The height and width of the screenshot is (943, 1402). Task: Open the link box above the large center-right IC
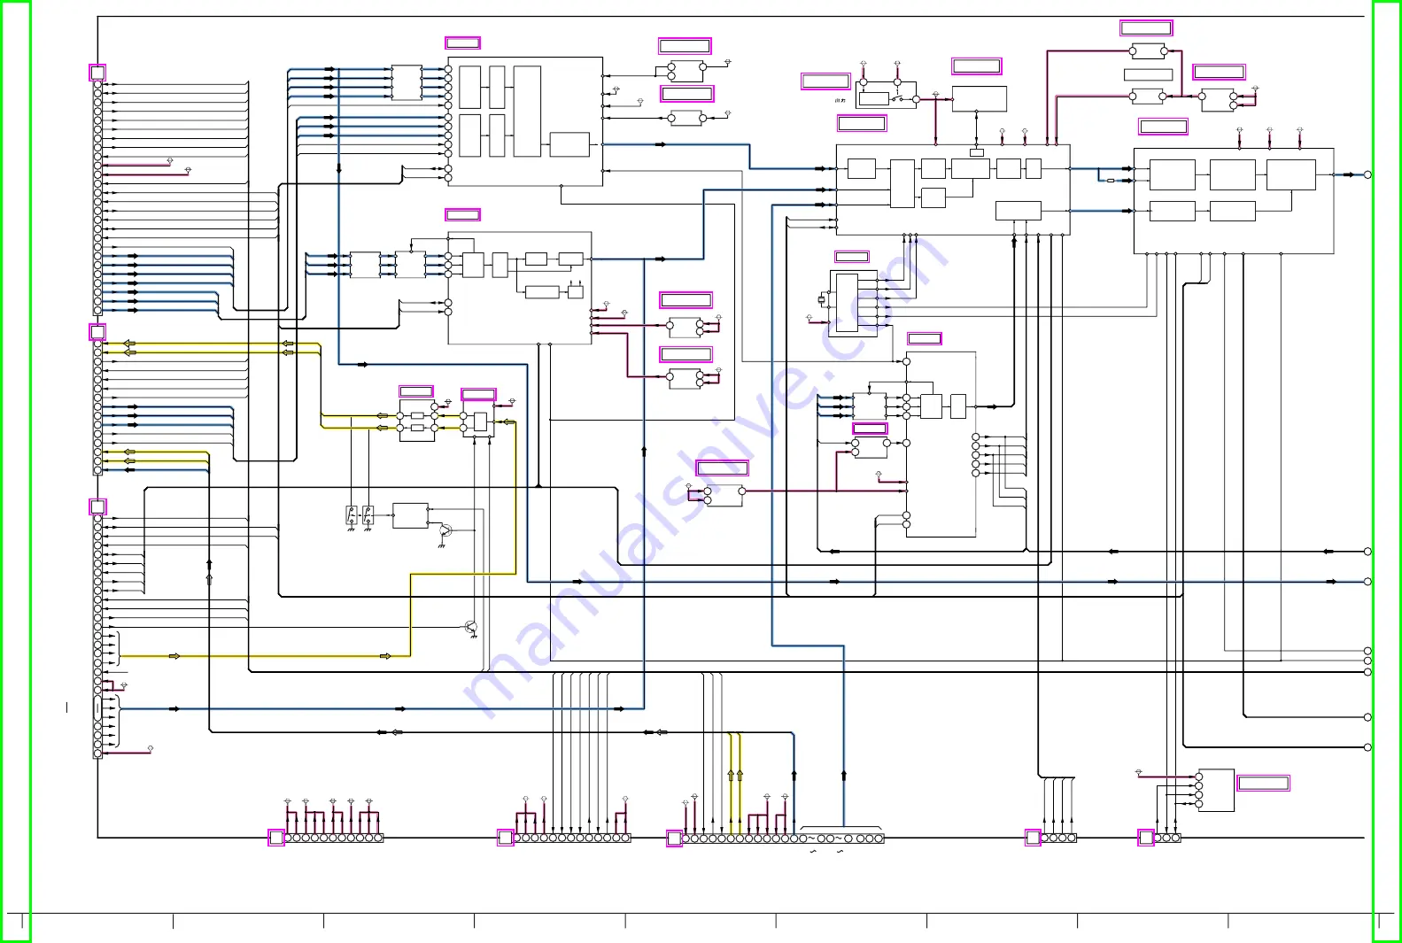click(x=862, y=123)
